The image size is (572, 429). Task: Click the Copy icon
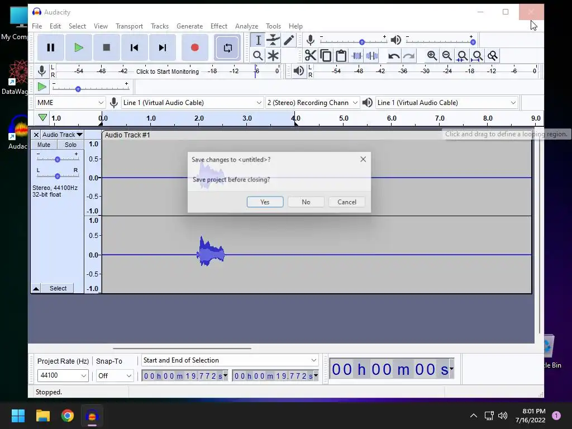pyautogui.click(x=326, y=56)
